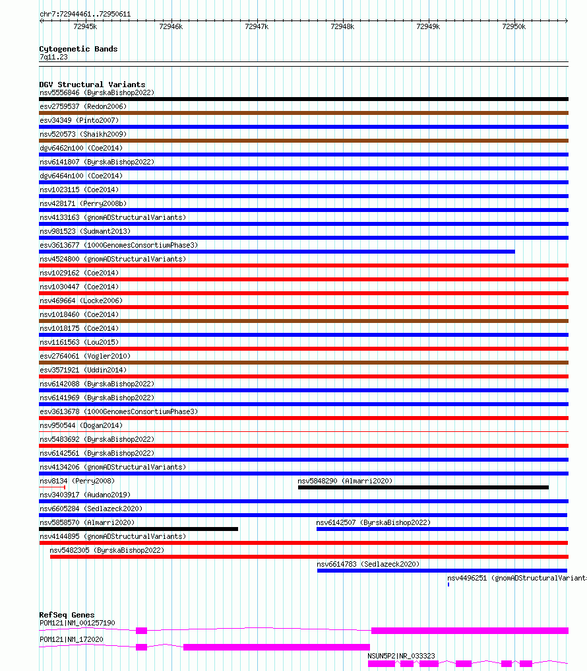Open POM121|NM_001257190 gene label
The height and width of the screenshot is (671, 587).
tap(77, 623)
